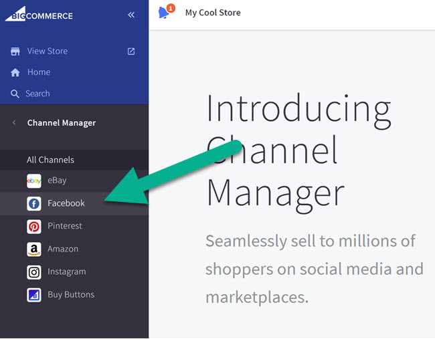
Task: Click the Buy Buttons channel icon
Action: point(34,295)
